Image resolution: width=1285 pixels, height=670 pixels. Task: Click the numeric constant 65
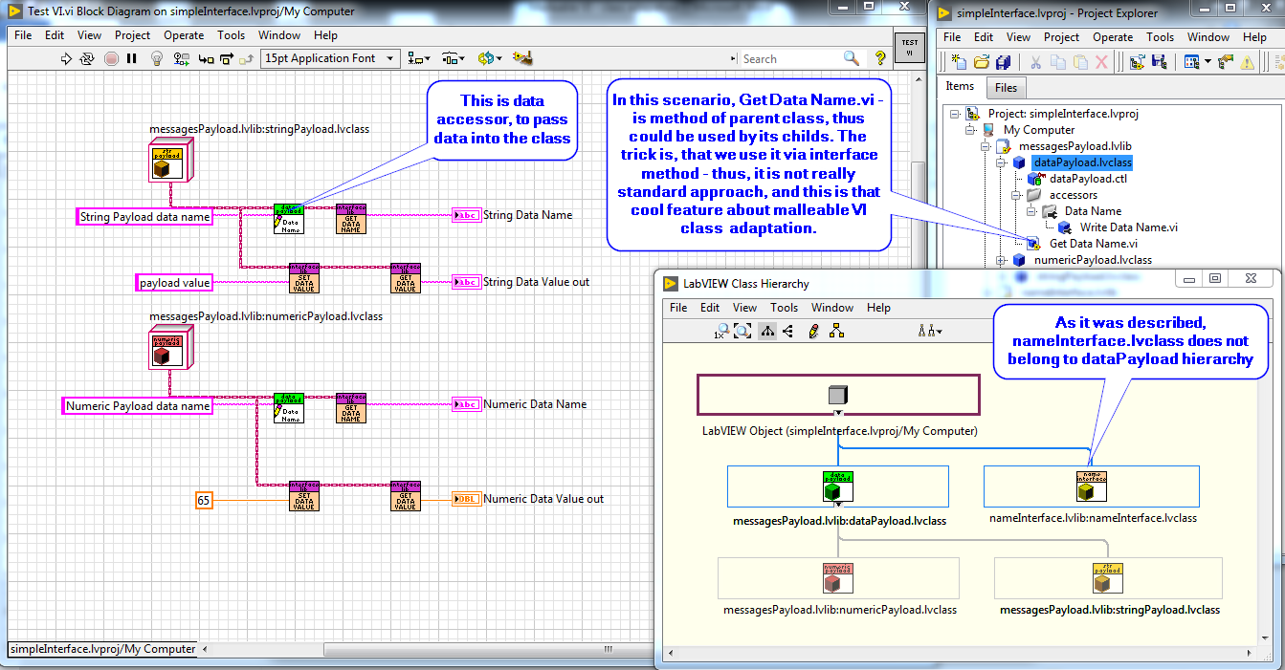click(203, 500)
